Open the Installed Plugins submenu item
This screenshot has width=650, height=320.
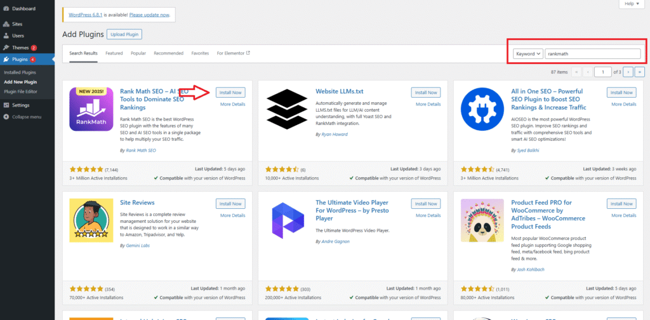20,72
